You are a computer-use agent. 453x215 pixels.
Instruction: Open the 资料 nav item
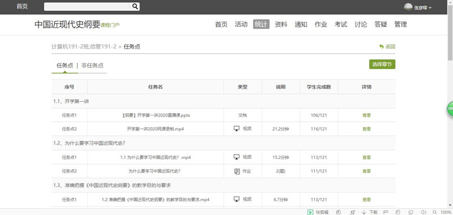point(281,24)
